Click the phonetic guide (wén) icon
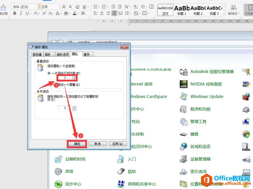This screenshot has height=189, width=253. coord(84,7)
